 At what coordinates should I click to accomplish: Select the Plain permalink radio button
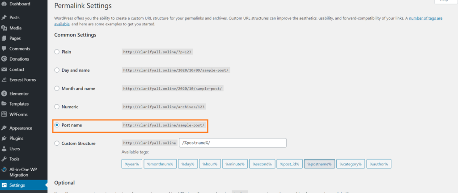pyautogui.click(x=57, y=52)
